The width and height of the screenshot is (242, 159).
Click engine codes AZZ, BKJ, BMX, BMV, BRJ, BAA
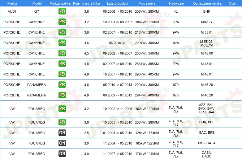click(207, 108)
